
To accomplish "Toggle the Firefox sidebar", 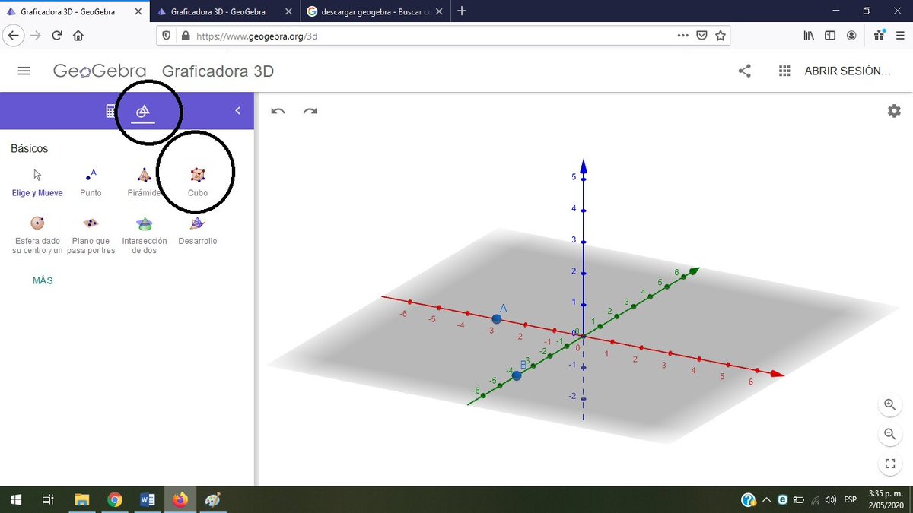I will [830, 36].
